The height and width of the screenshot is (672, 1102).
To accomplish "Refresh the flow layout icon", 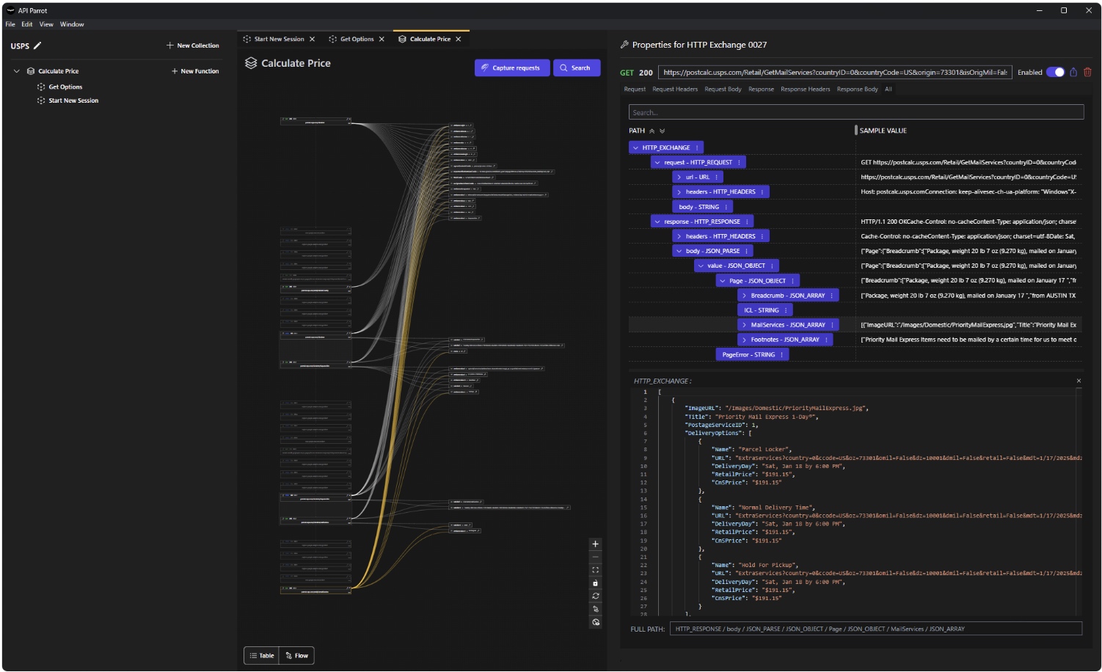I will (x=596, y=596).
